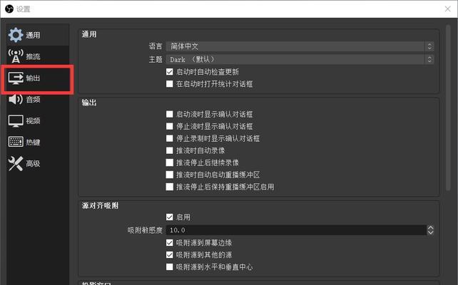Viewport: 458px width, 285px height.
Task: Enable 吸附源到水平和垂直中心
Action: click(169, 267)
